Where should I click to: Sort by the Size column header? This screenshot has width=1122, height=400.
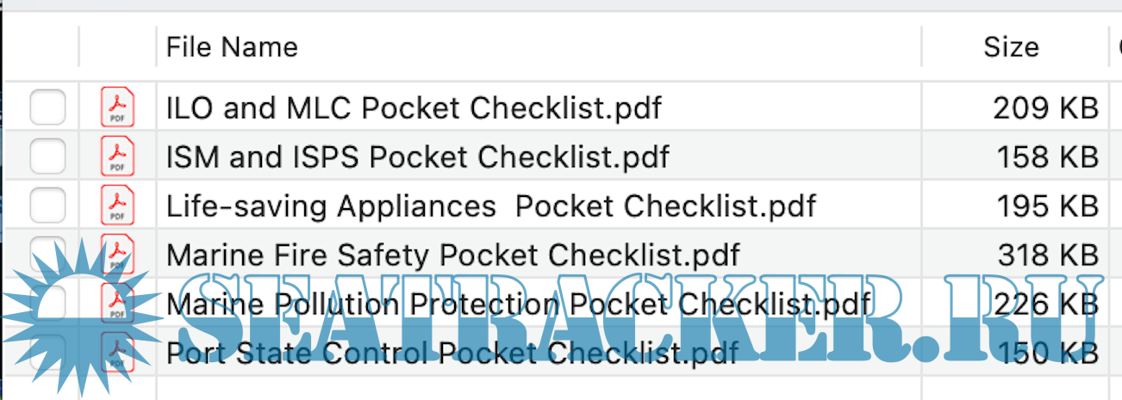pos(1011,46)
